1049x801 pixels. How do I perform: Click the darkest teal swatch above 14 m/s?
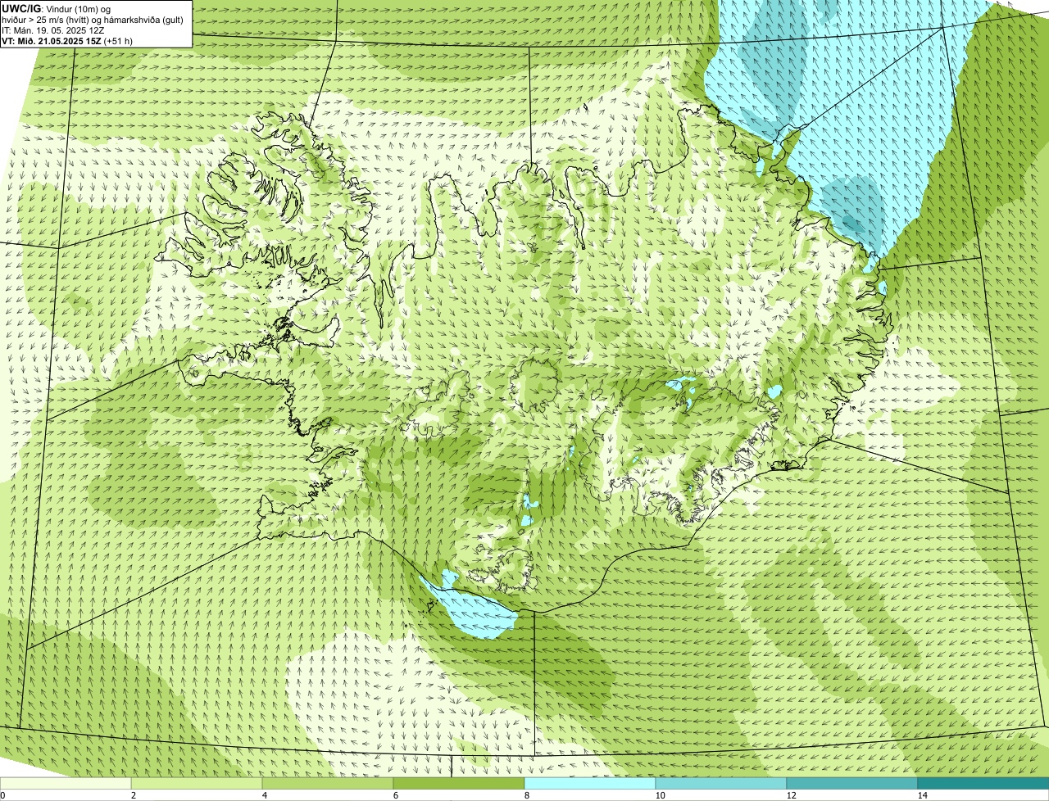(x=983, y=783)
